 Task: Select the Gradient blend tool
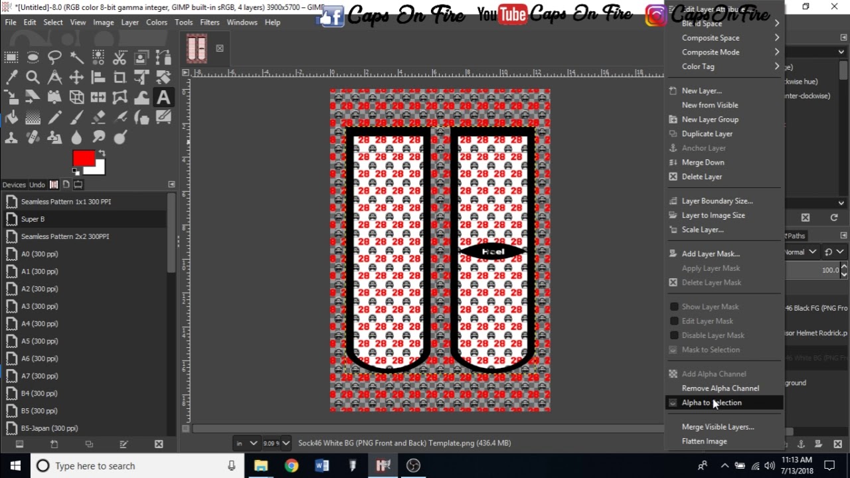[33, 118]
